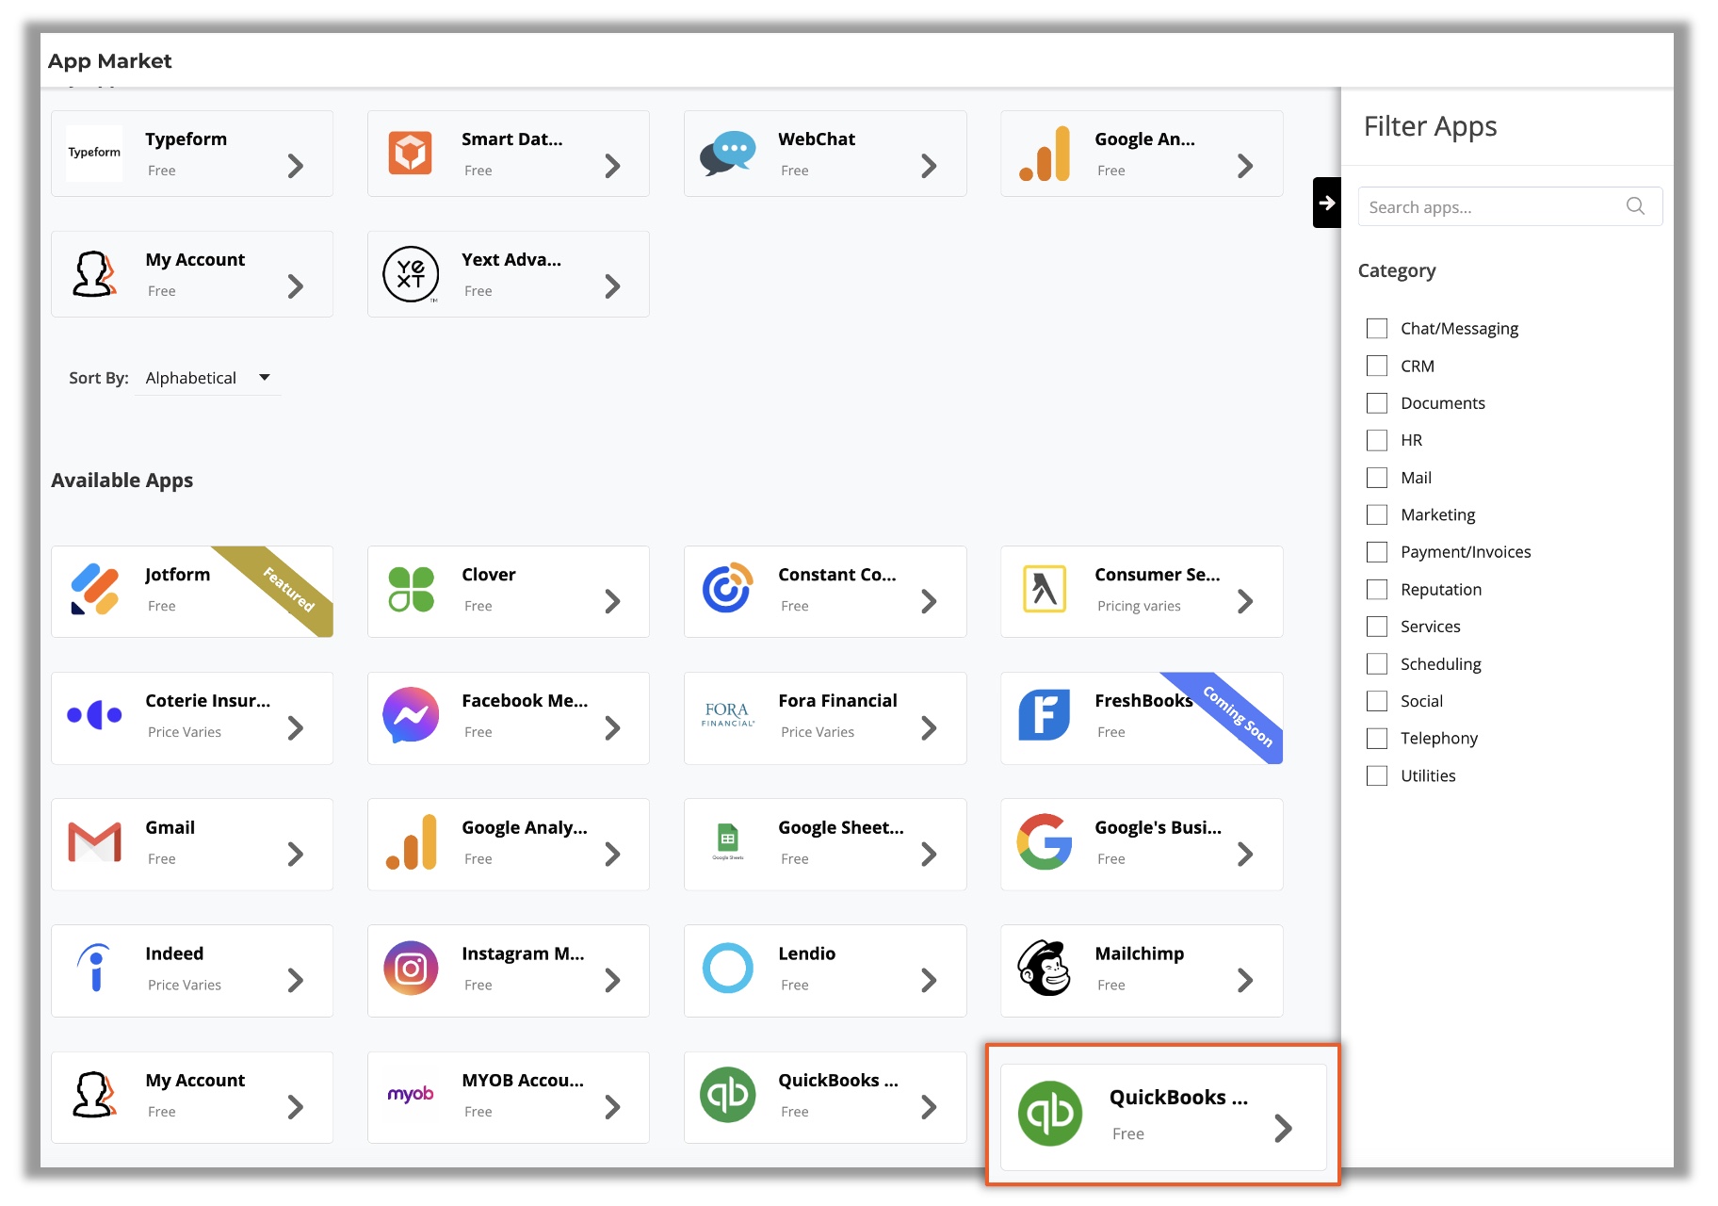Screen dimensions: 1718x1206
Task: Click the chevron on the Fora Financial card
Action: pyautogui.click(x=929, y=728)
